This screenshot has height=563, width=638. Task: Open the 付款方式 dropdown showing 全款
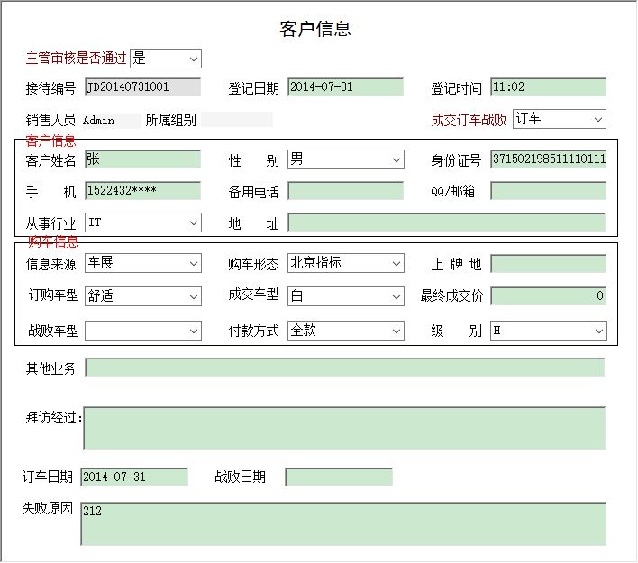(346, 331)
